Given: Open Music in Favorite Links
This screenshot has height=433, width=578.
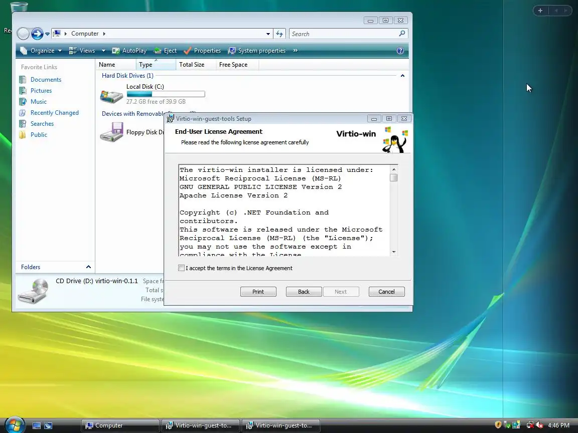Looking at the screenshot, I should 38,102.
